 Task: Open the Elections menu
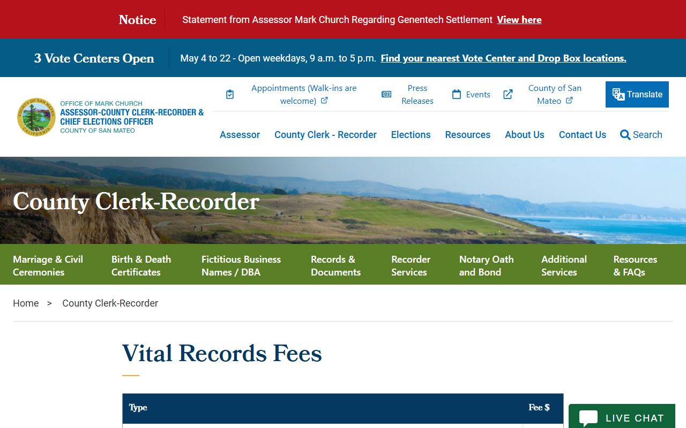click(411, 135)
